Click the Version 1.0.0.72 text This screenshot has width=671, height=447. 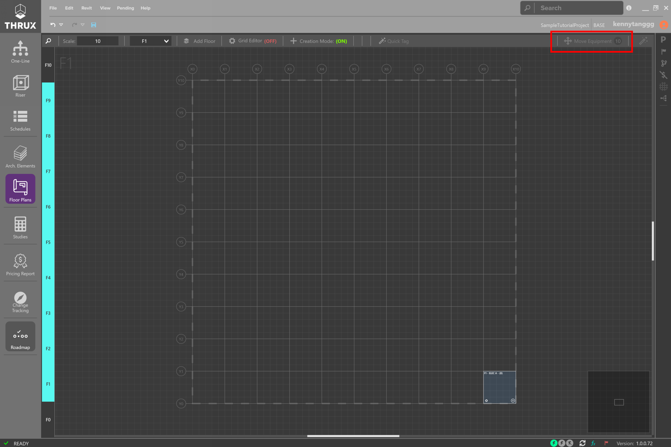pyautogui.click(x=634, y=443)
